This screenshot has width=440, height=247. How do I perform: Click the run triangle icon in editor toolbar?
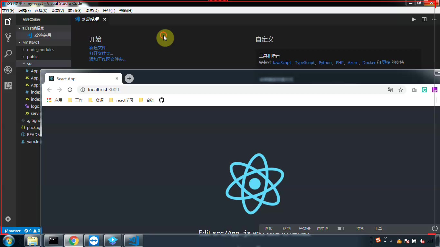pos(414,19)
